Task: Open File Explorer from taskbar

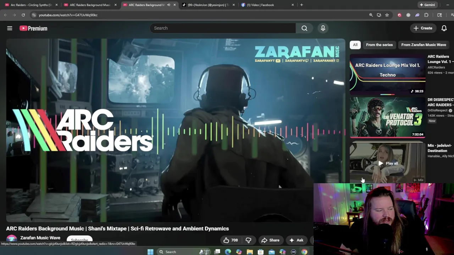Action: (x=250, y=252)
